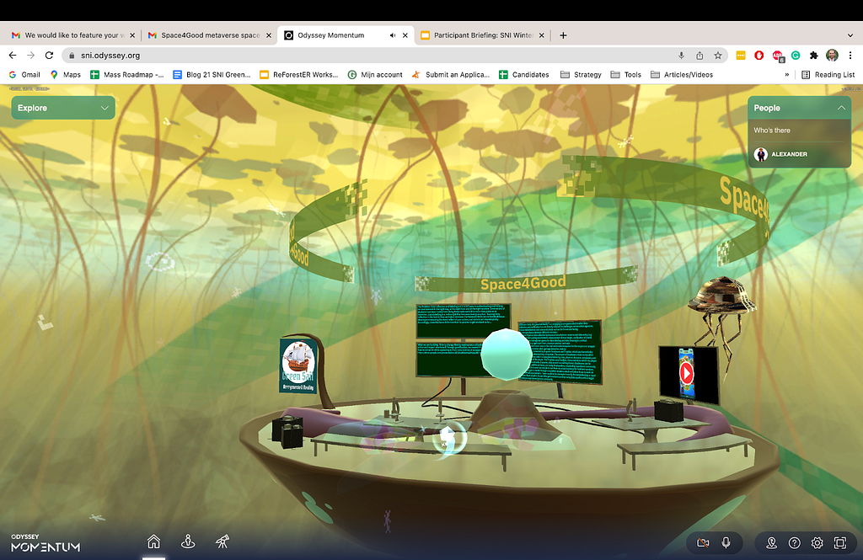The image size is (863, 560).
Task: Open ALEXANDER's avatar picture
Action: [x=761, y=155]
